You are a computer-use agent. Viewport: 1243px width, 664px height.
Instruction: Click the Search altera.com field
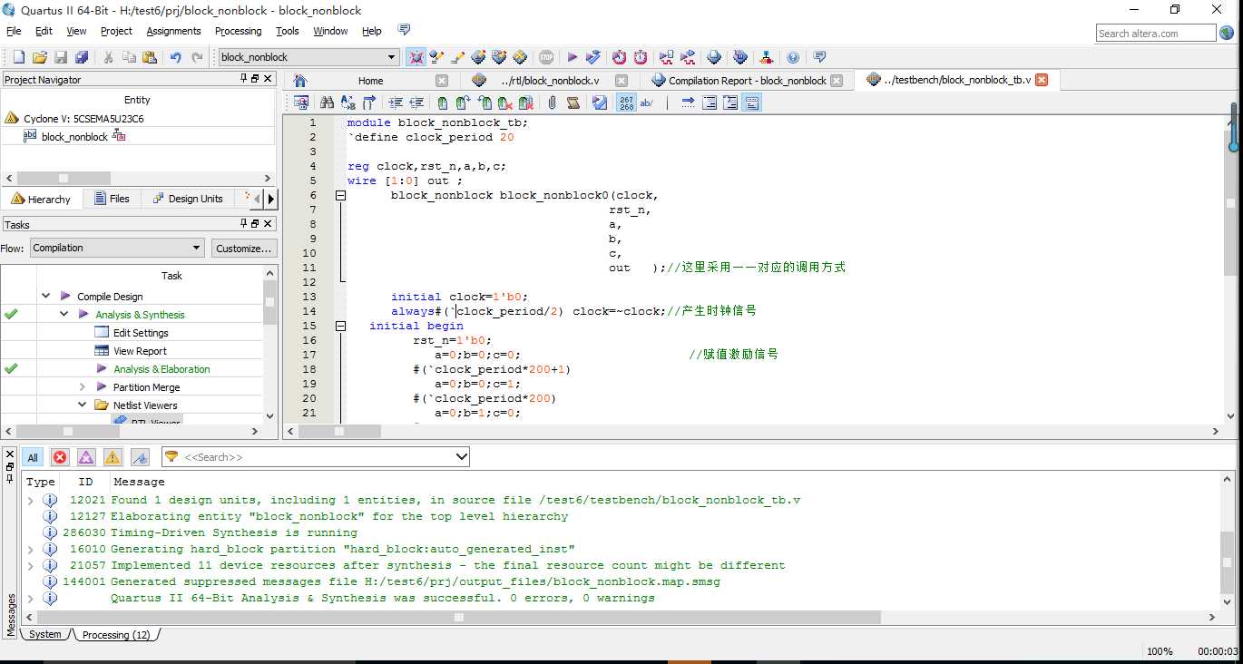pos(1156,34)
